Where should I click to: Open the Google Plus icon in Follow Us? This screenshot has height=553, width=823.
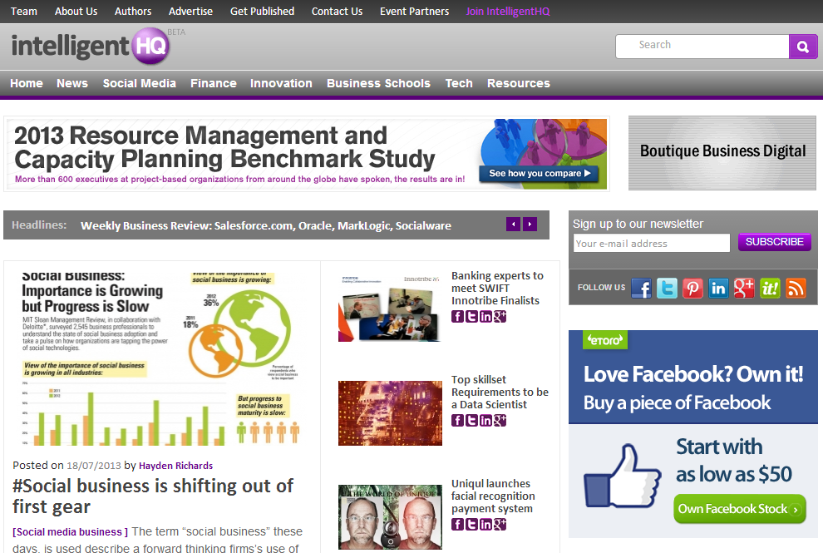744,289
